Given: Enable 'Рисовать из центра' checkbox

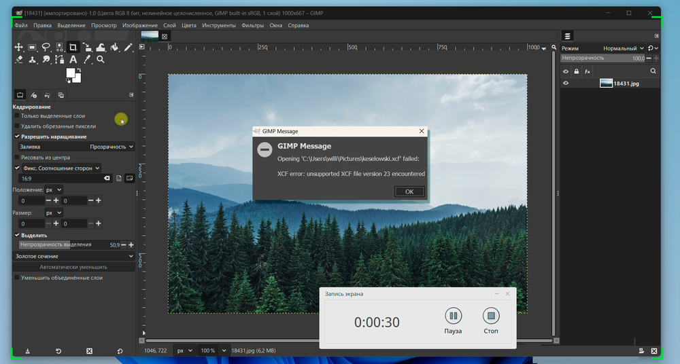Looking at the screenshot, I should [17, 158].
